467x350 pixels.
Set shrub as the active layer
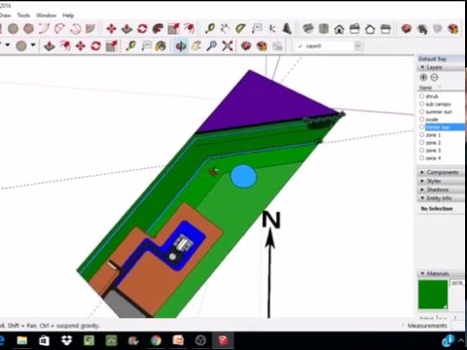tap(421, 96)
